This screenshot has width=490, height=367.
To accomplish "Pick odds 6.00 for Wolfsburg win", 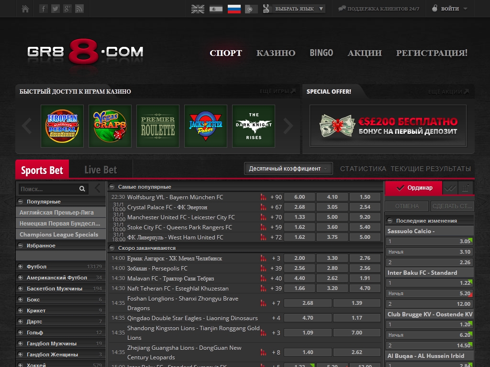I will coord(300,197).
